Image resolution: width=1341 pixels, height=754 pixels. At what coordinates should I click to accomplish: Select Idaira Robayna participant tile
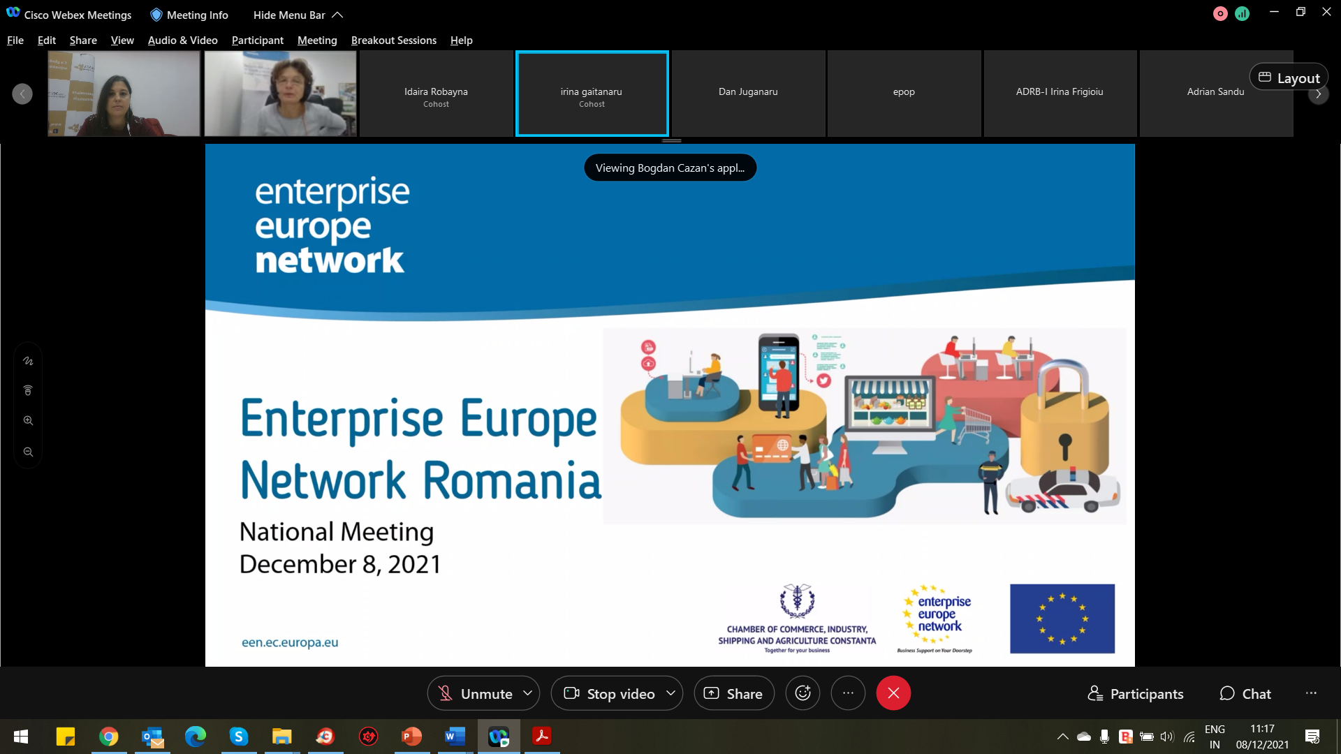436,94
